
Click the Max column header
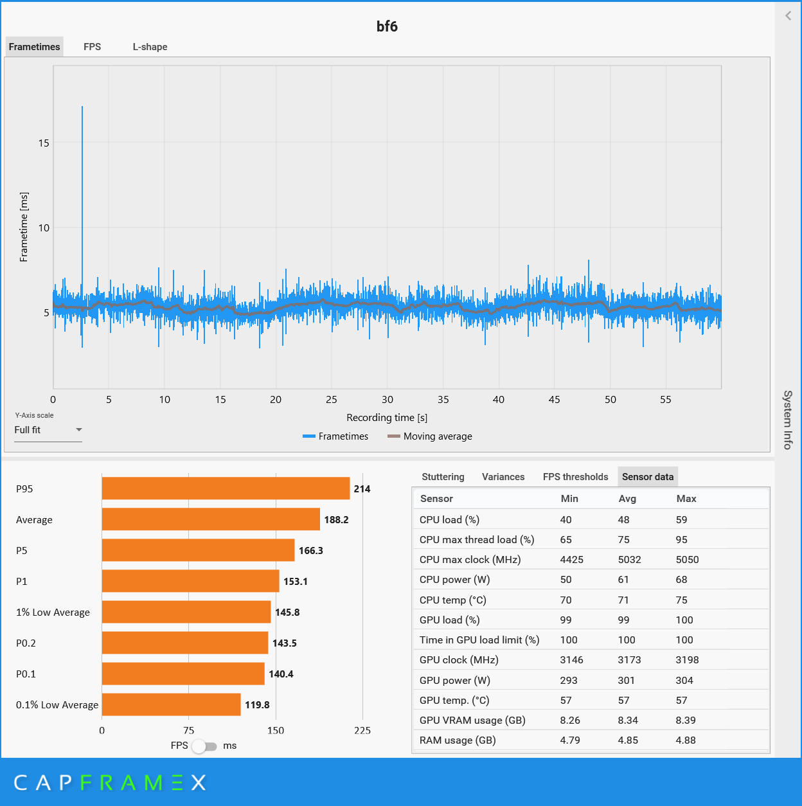(x=686, y=499)
